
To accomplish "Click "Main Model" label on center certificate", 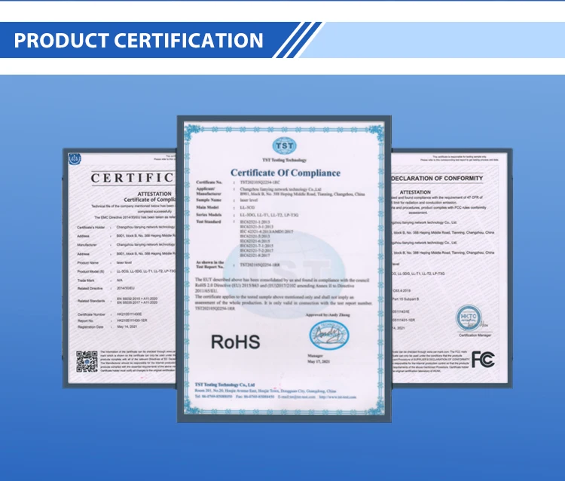I will [x=208, y=207].
